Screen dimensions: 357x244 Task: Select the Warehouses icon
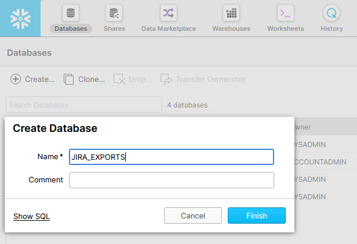(231, 13)
